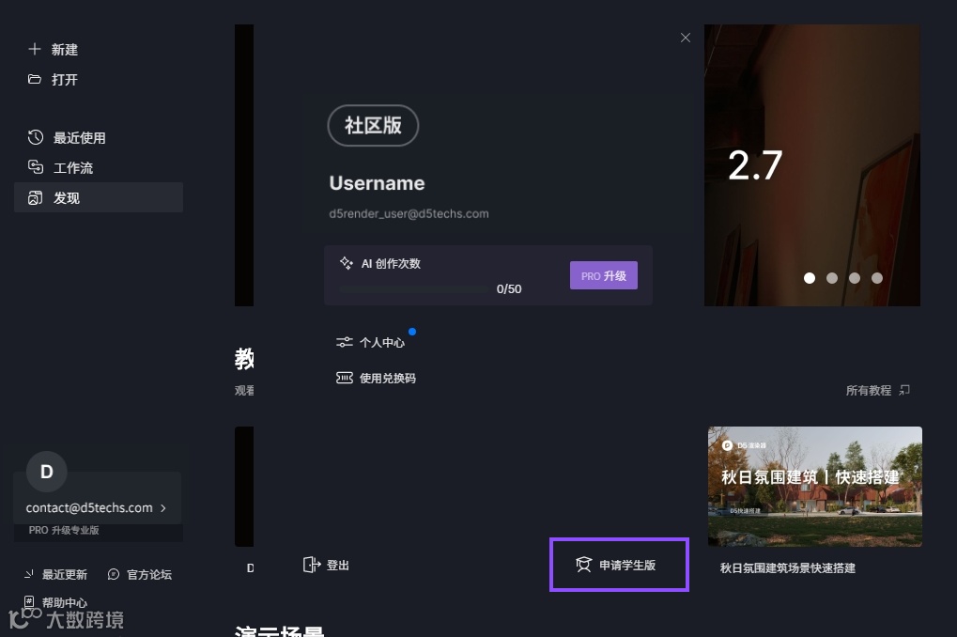Click the PRO 升级 button
The width and height of the screenshot is (957, 637).
[604, 275]
